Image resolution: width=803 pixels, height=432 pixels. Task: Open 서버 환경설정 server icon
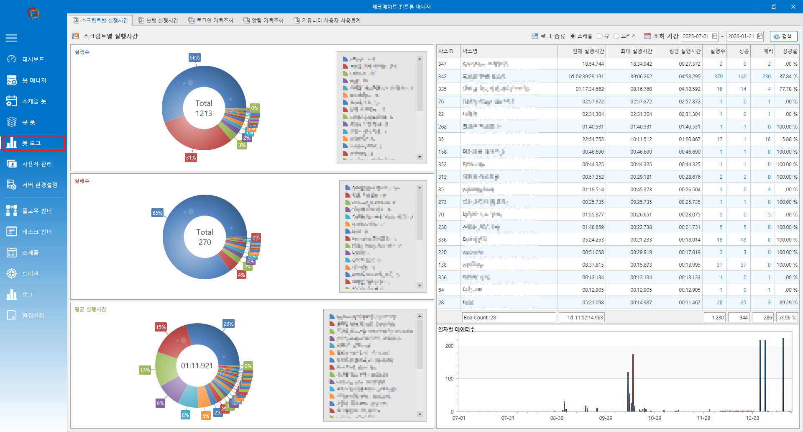click(12, 185)
